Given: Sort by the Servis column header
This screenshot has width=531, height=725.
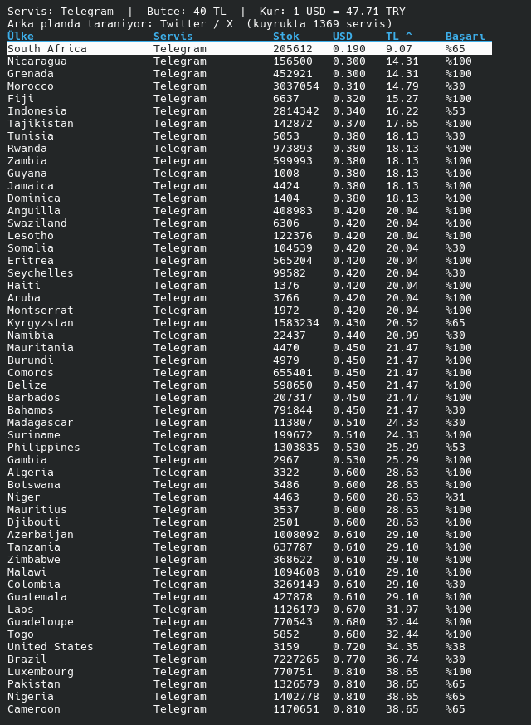Looking at the screenshot, I should [x=173, y=36].
